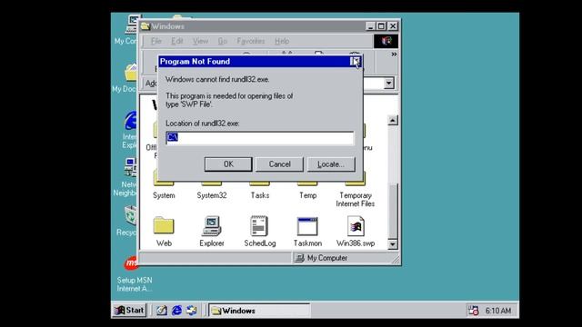Click My Computer in the status bar

click(x=327, y=258)
